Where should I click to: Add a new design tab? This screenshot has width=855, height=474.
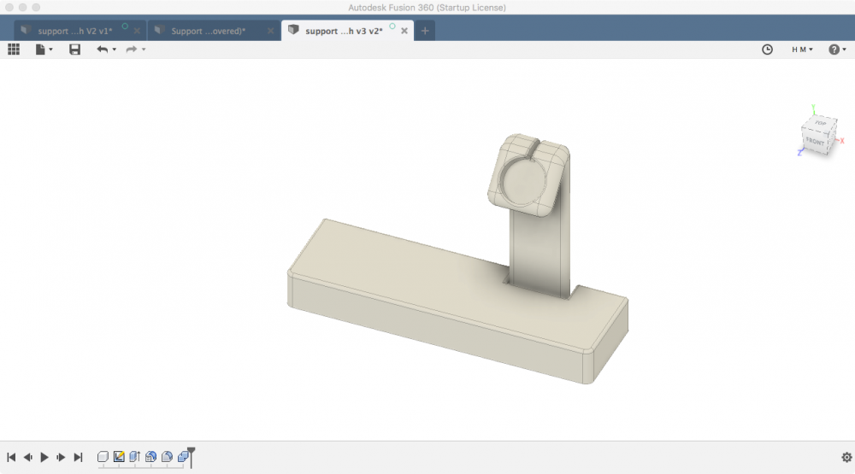tap(425, 31)
